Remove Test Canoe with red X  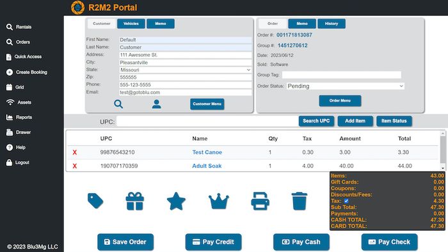pos(75,152)
